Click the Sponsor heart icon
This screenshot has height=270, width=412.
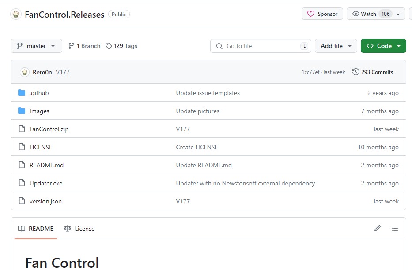point(311,14)
